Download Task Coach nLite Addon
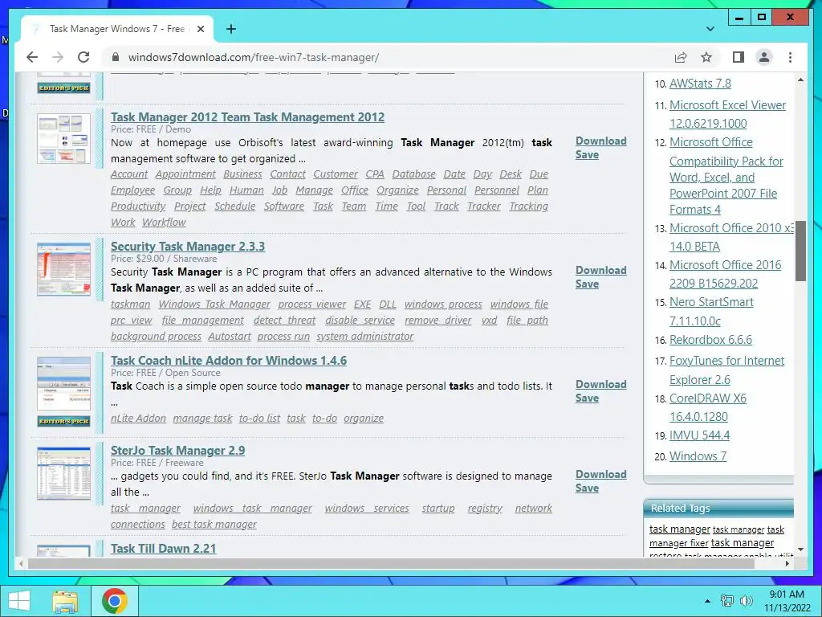Image resolution: width=822 pixels, height=617 pixels. (600, 384)
